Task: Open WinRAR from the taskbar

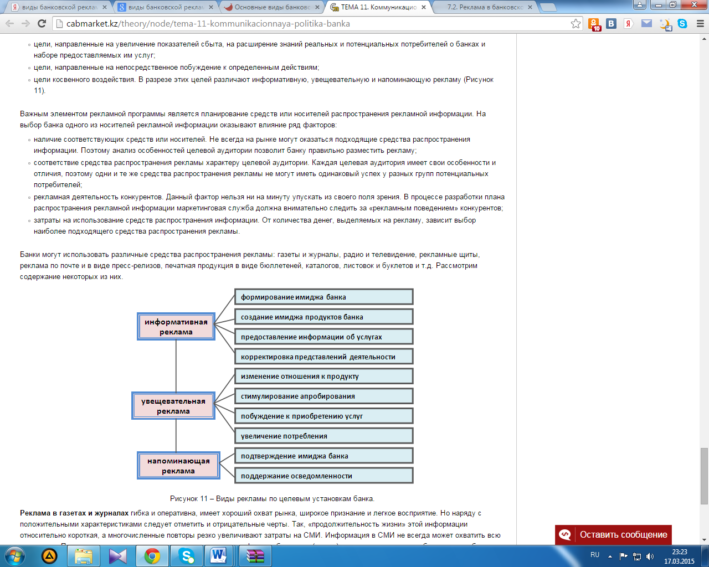Action: (255, 555)
